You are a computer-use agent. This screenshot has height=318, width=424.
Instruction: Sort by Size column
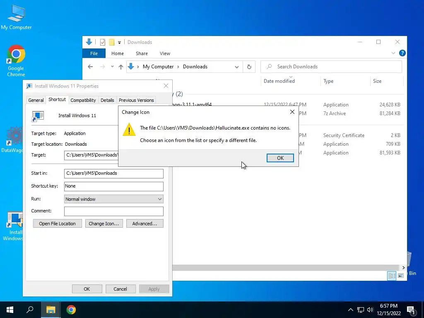point(377,81)
